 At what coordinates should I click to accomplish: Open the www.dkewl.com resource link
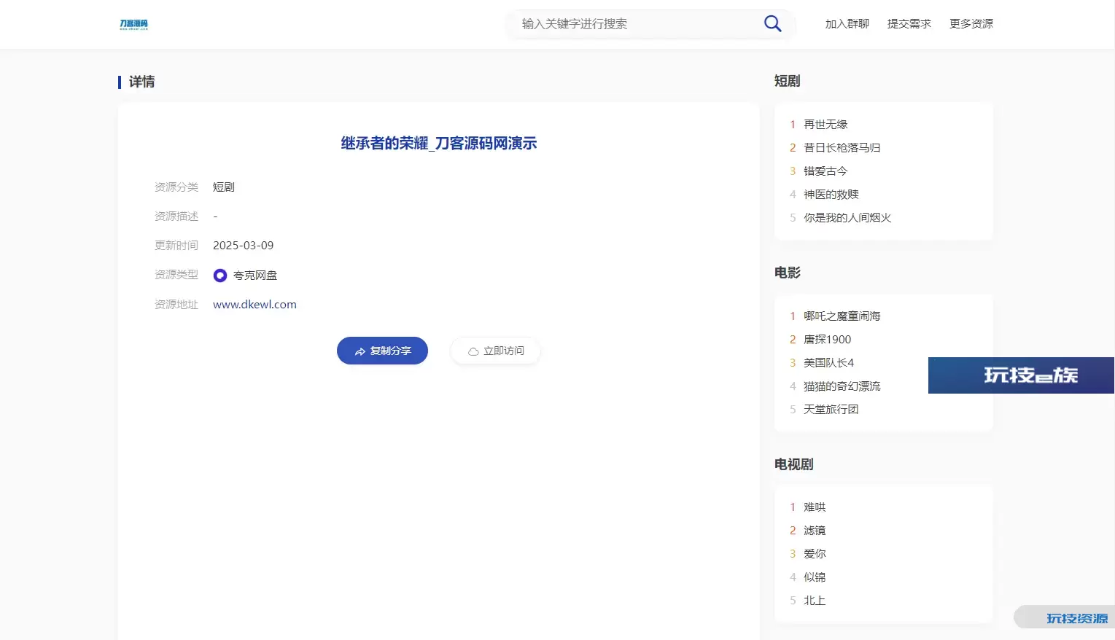(x=255, y=305)
